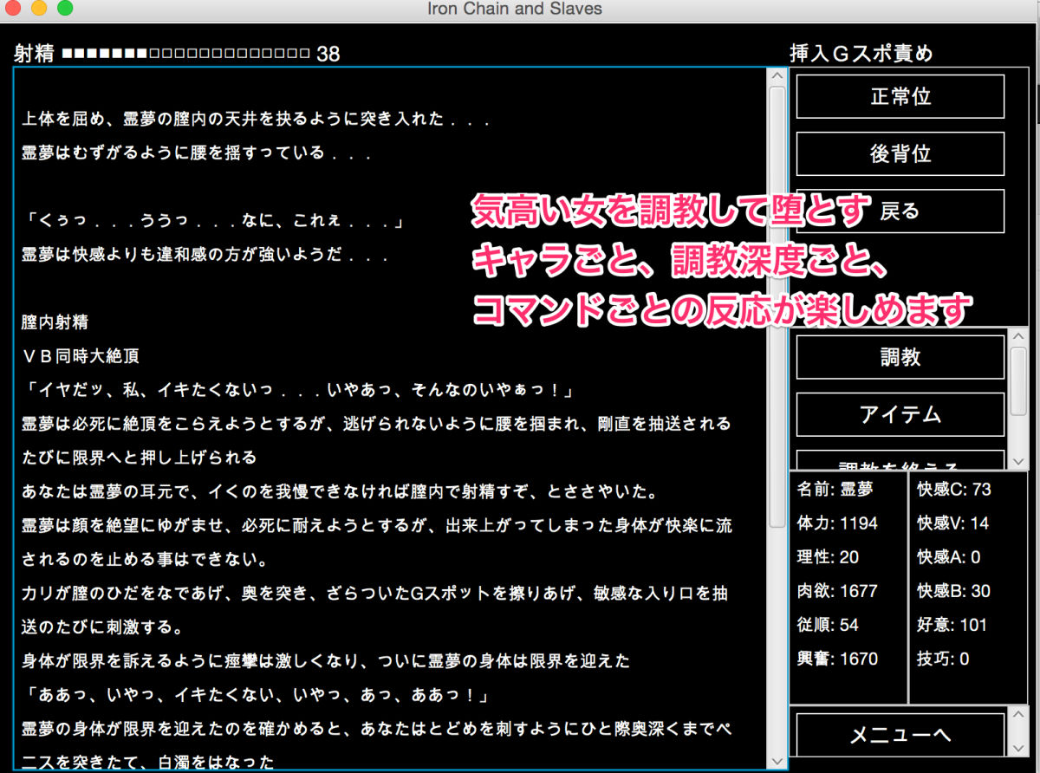Click the main text area's scroll up arrow
The height and width of the screenshot is (773, 1040).
[x=777, y=76]
